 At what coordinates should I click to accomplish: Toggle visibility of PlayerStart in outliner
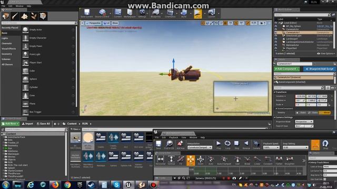point(276,48)
